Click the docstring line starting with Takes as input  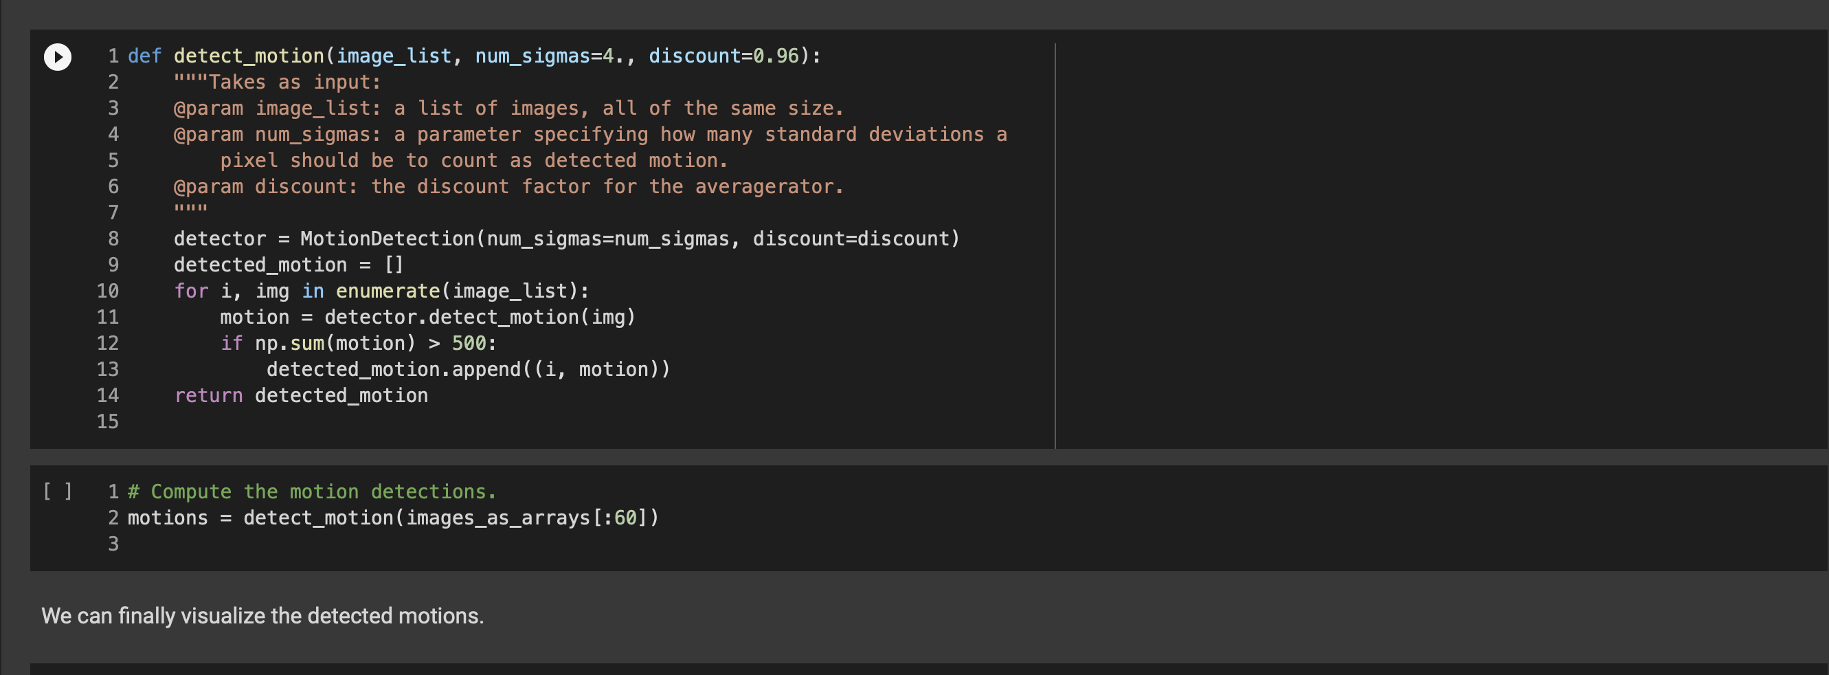[277, 82]
